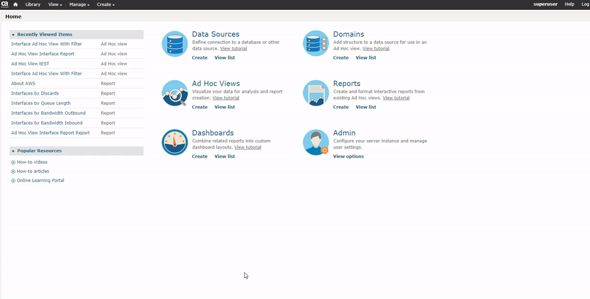Click the Admin heading

pyautogui.click(x=344, y=133)
